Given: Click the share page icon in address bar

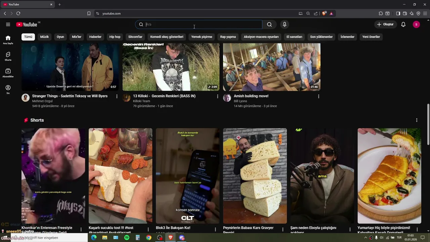Looking at the screenshot, I should 316,13.
